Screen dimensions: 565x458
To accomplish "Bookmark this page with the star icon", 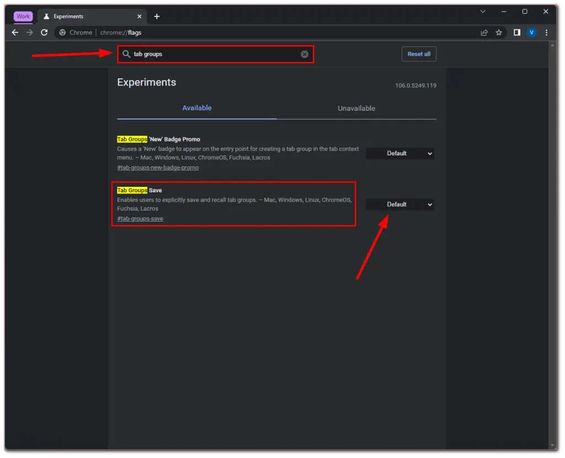I will click(x=499, y=33).
